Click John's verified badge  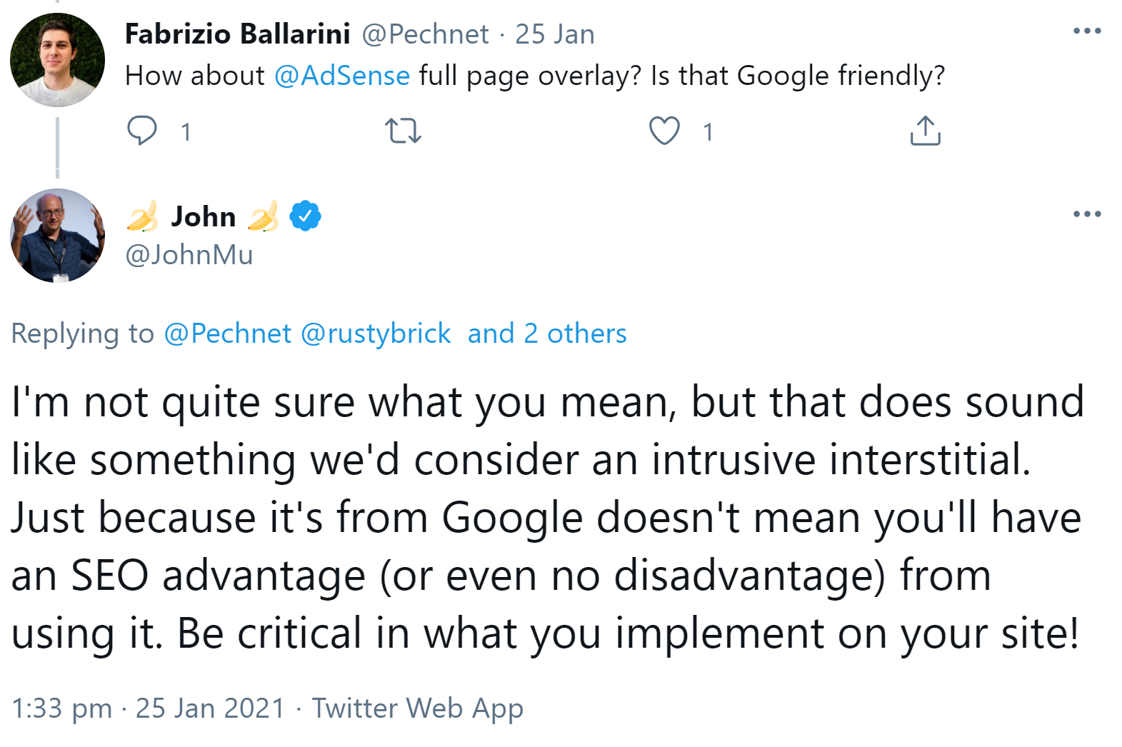[x=306, y=216]
